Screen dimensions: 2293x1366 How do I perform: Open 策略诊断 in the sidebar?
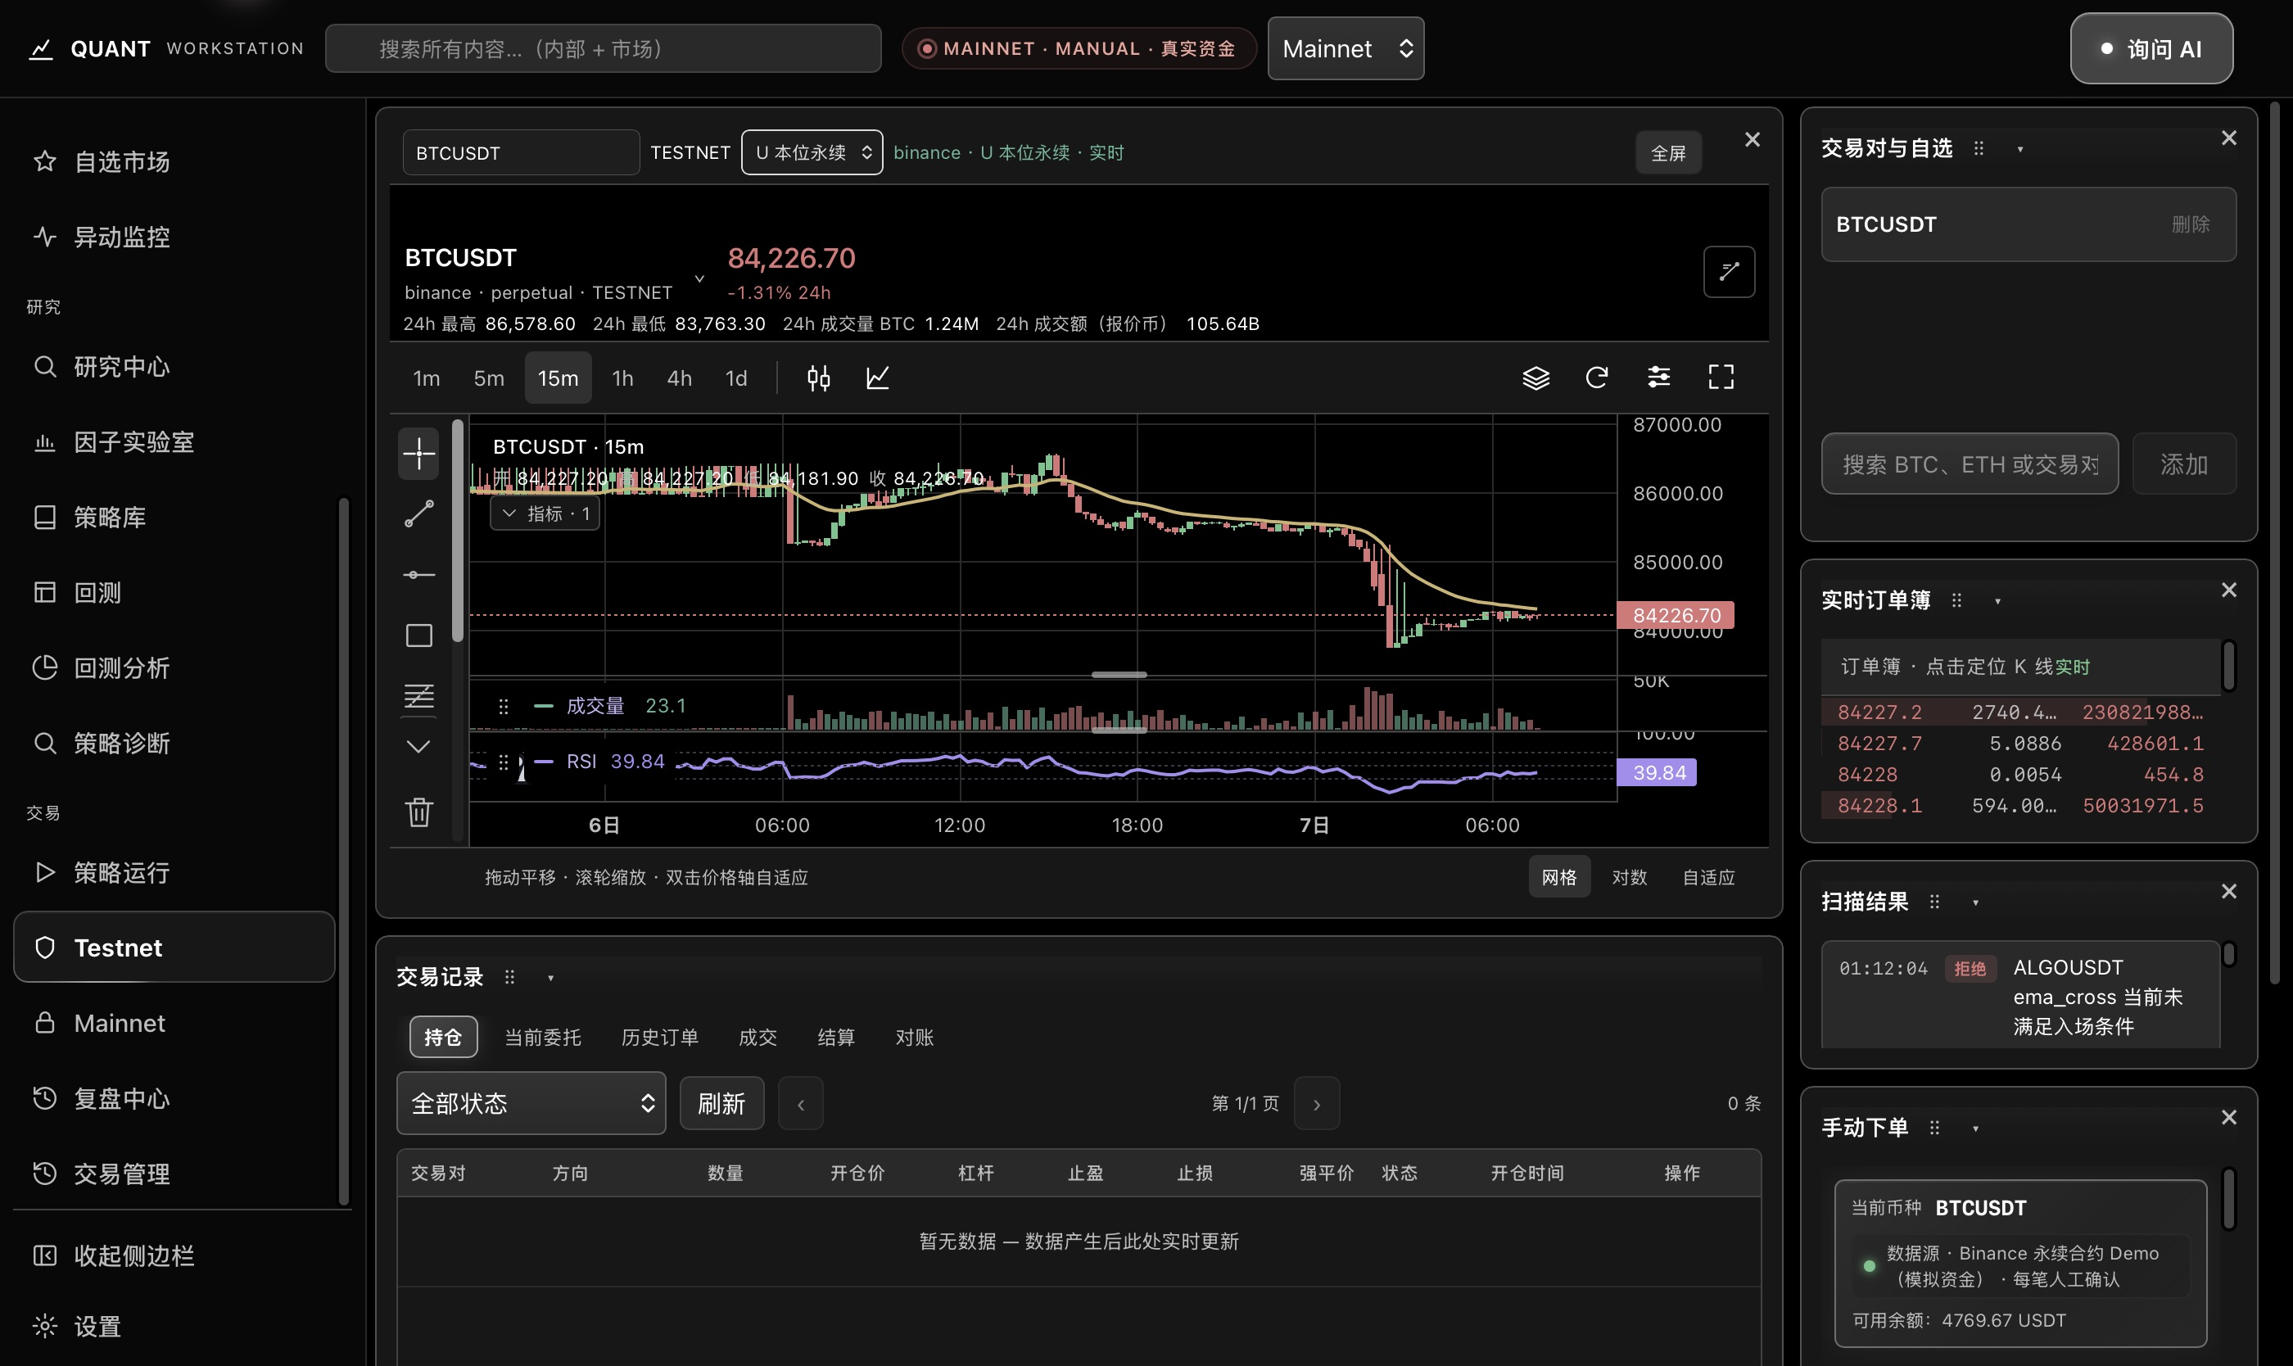point(175,743)
